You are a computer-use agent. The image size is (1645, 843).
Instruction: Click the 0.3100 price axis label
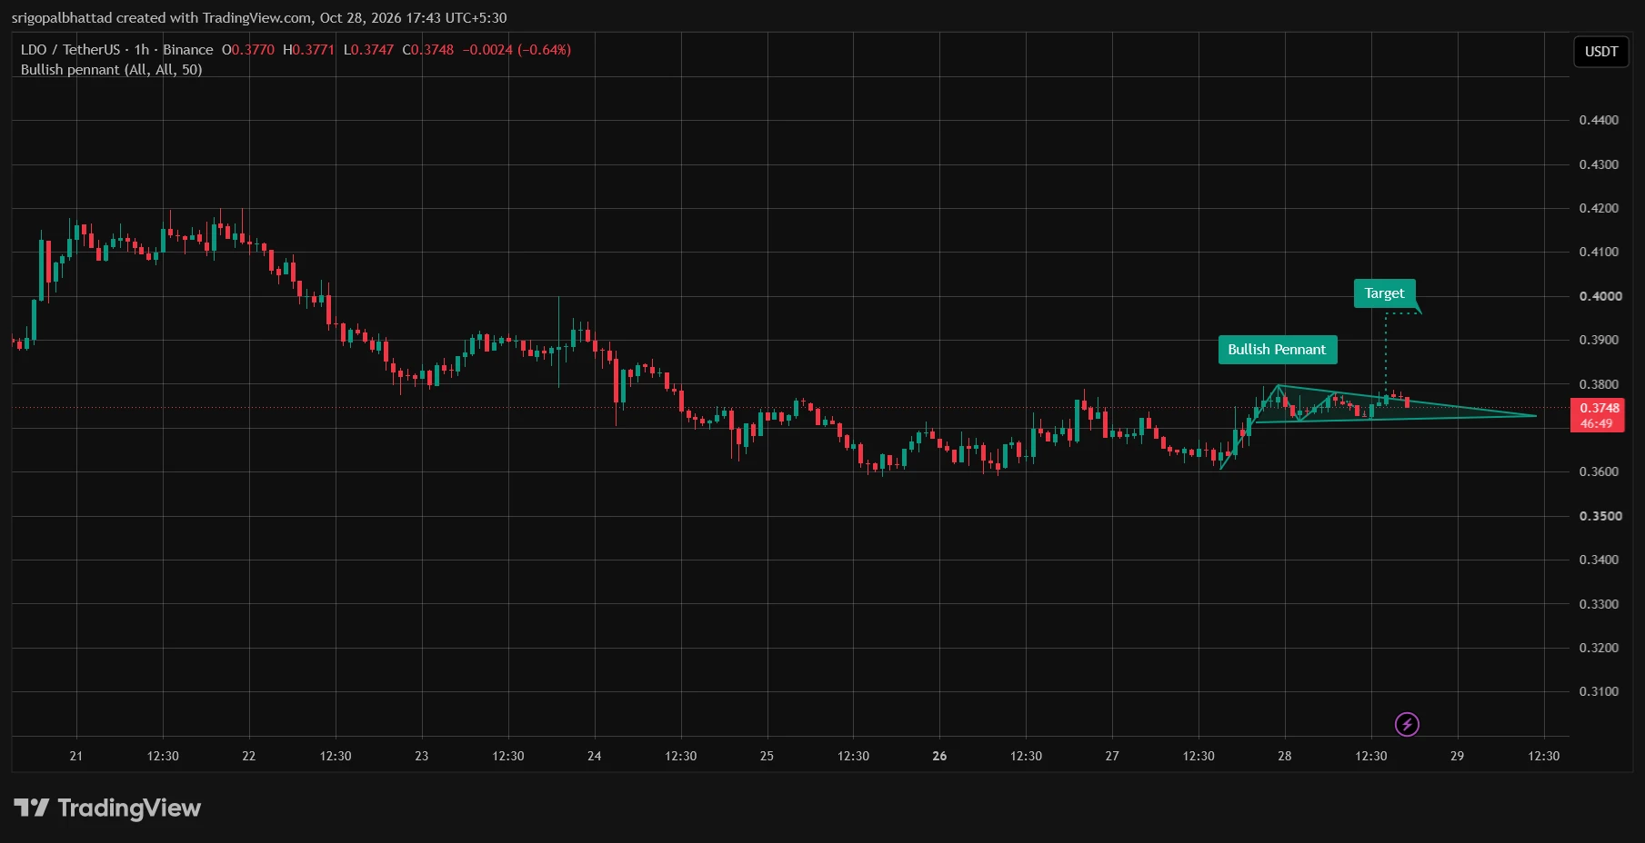pos(1600,691)
